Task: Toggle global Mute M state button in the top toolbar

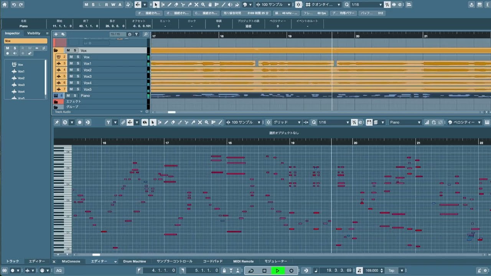Action: (x=86, y=5)
